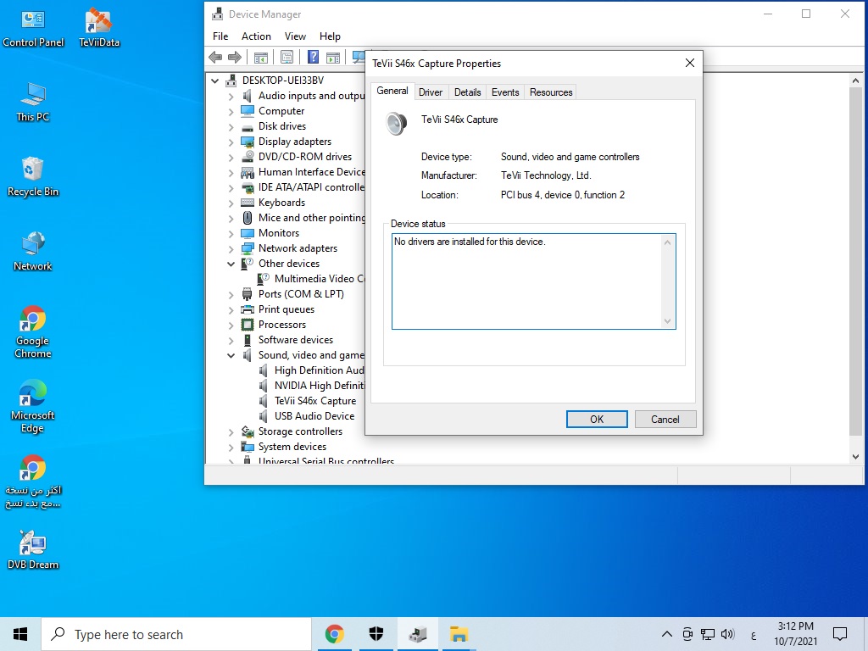Select the This PC desktop icon
Image resolution: width=868 pixels, height=651 pixels.
[x=33, y=103]
